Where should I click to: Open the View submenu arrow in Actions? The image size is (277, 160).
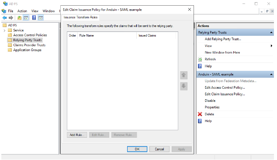(271, 46)
